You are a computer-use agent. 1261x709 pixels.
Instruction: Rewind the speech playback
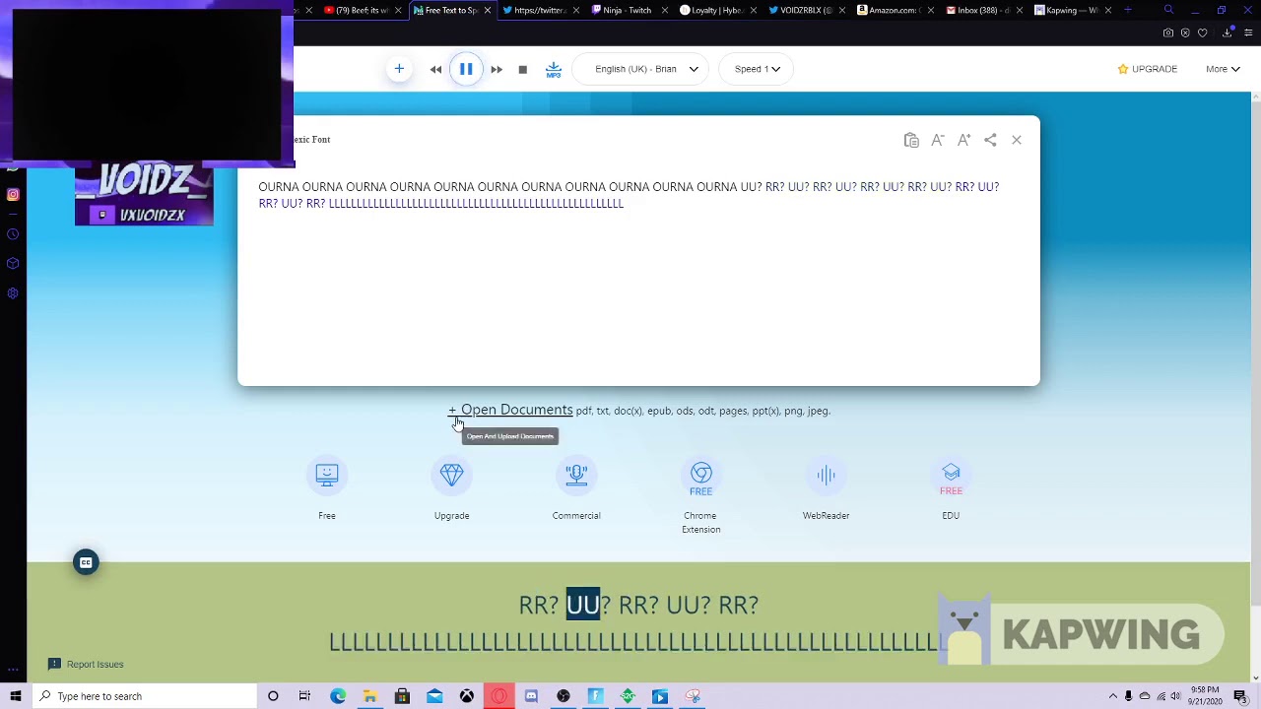click(x=435, y=69)
